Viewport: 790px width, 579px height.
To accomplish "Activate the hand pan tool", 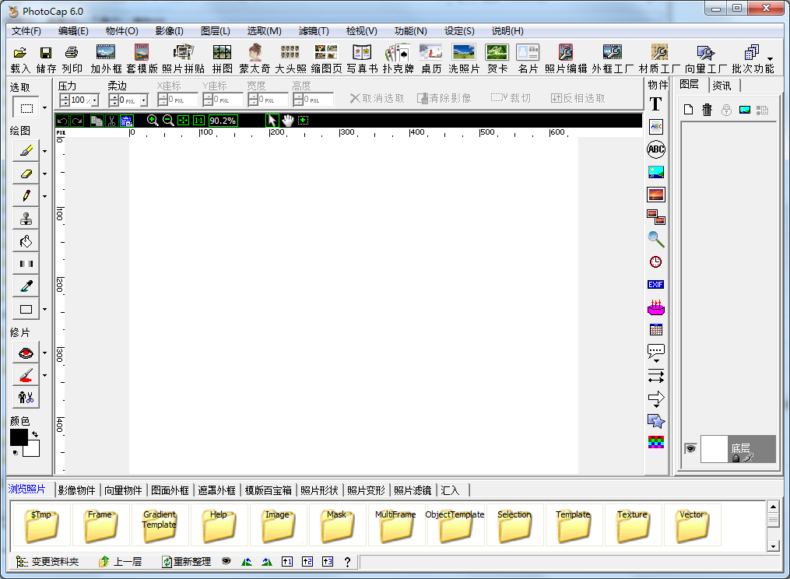I will pos(288,121).
